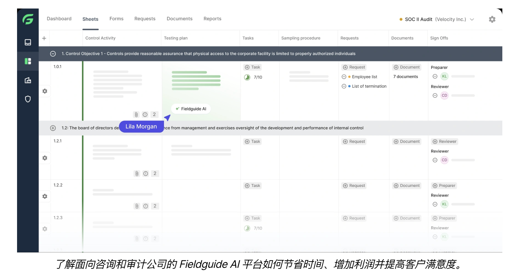Add a Task in row 1.2.3
This screenshot has width=522, height=277.
point(252,218)
